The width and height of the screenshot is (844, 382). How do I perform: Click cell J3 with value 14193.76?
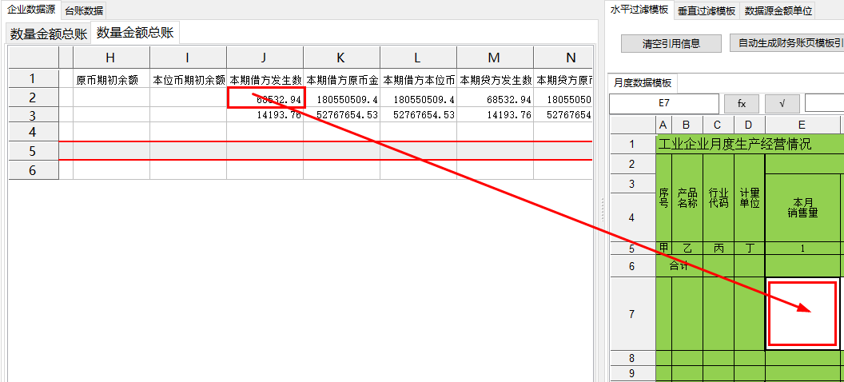tap(265, 114)
